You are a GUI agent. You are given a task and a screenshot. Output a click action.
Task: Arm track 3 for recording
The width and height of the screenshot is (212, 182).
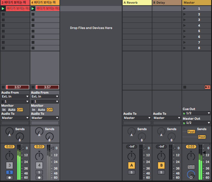pos(9,178)
